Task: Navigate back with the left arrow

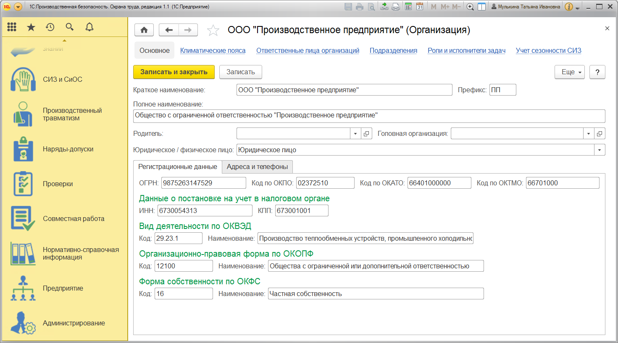Action: point(169,30)
